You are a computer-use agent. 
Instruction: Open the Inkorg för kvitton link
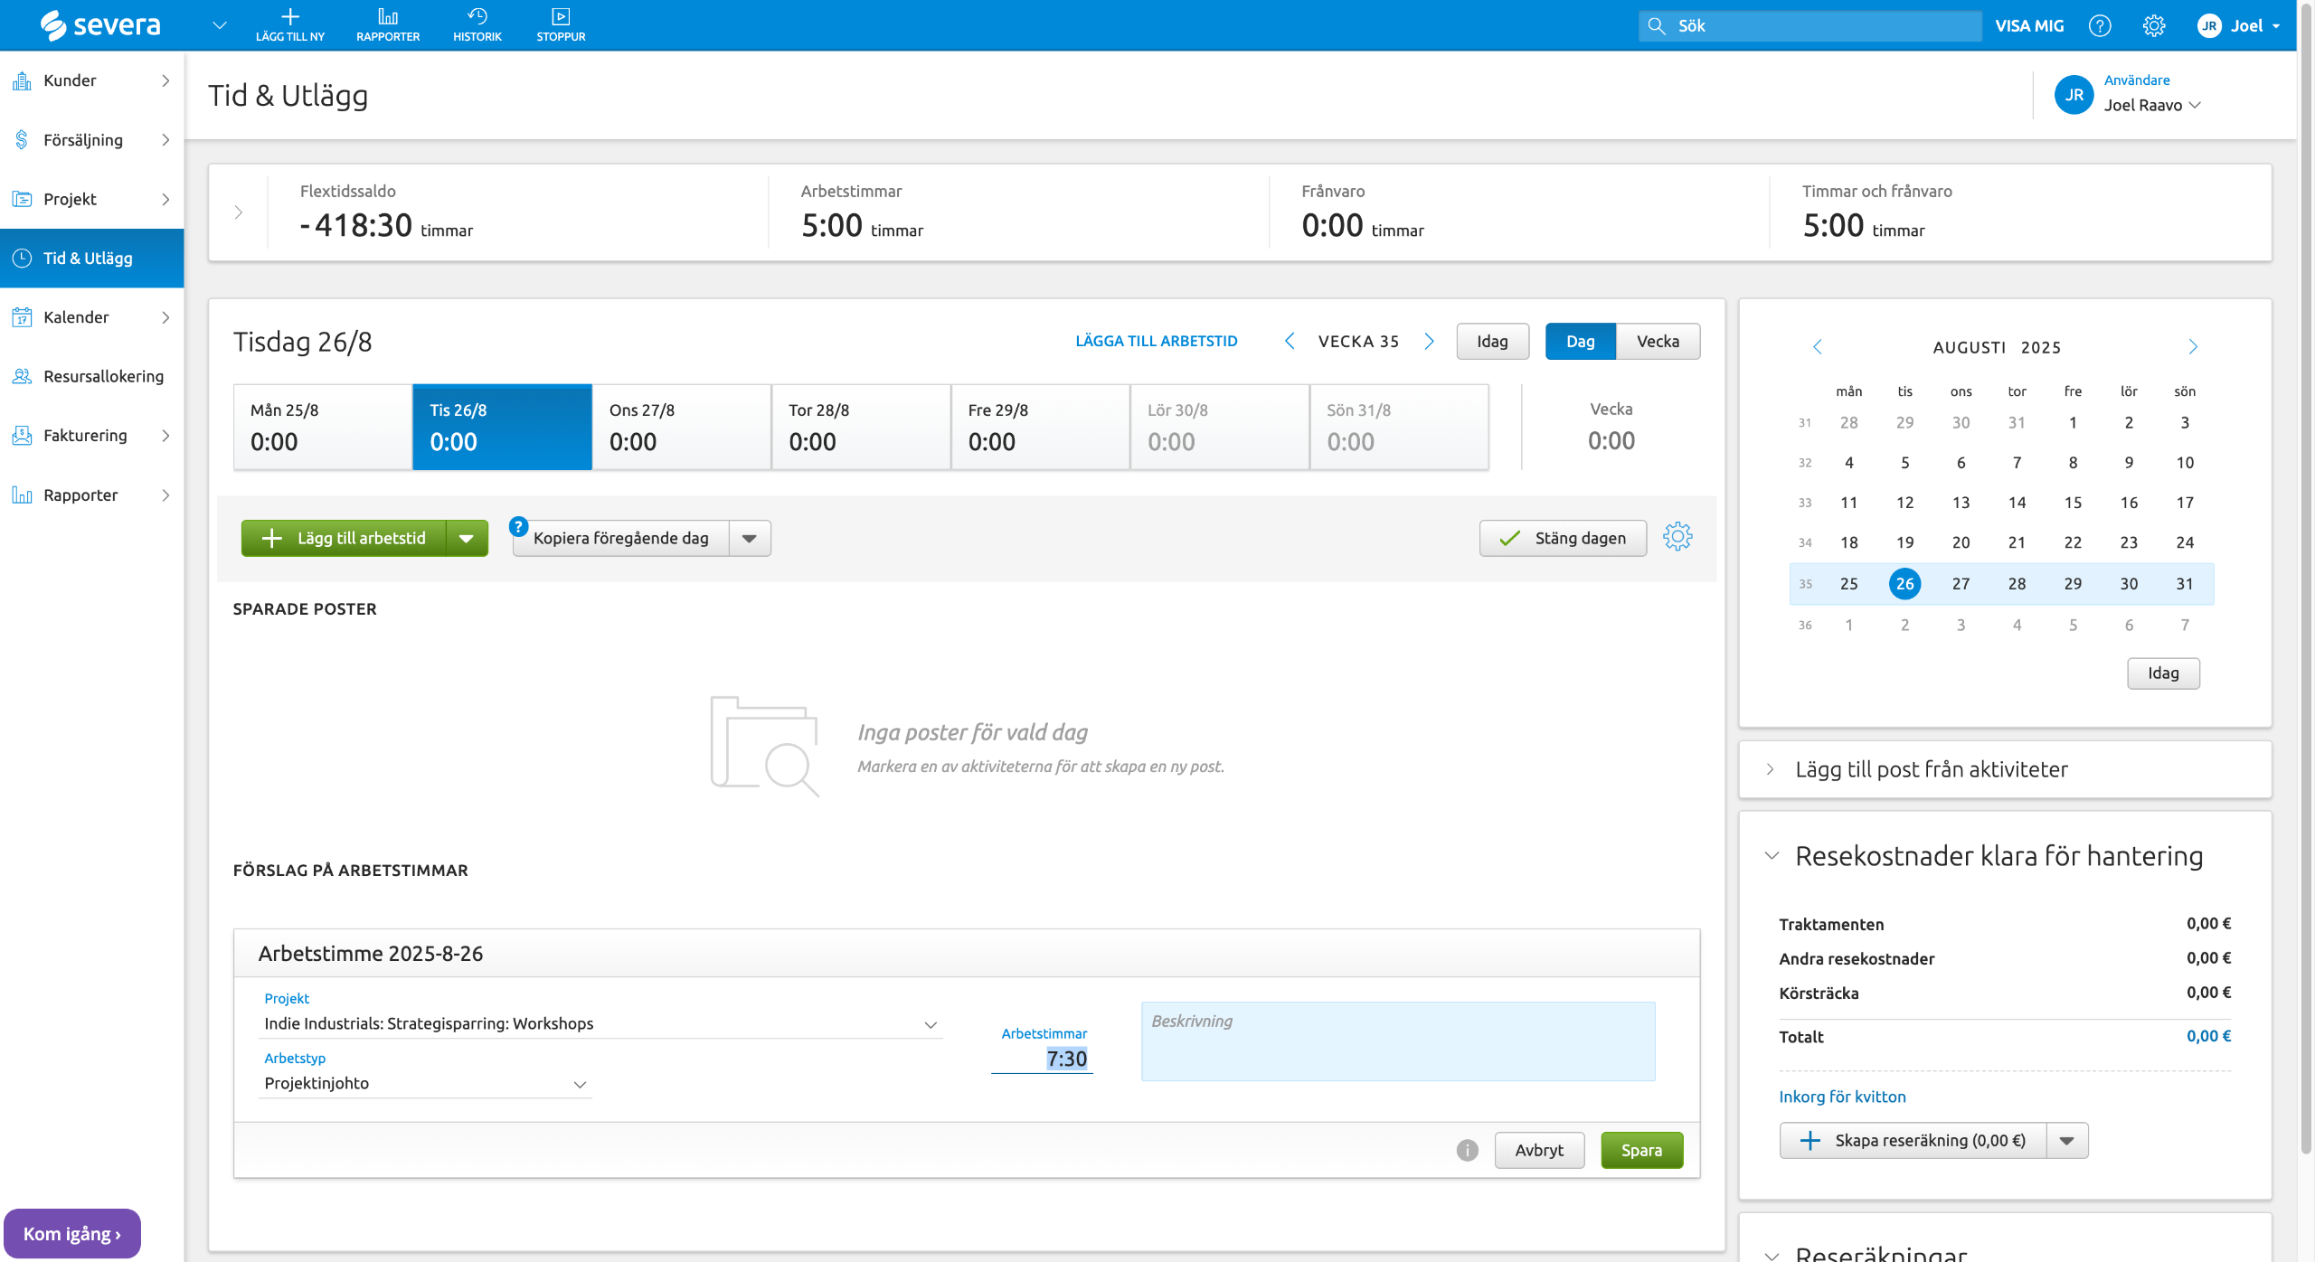coord(1841,1097)
